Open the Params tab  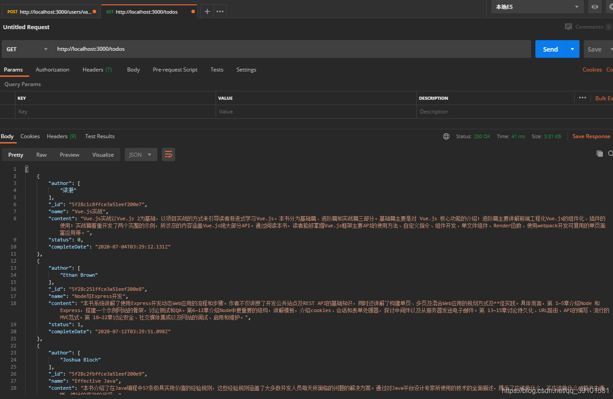click(x=13, y=70)
